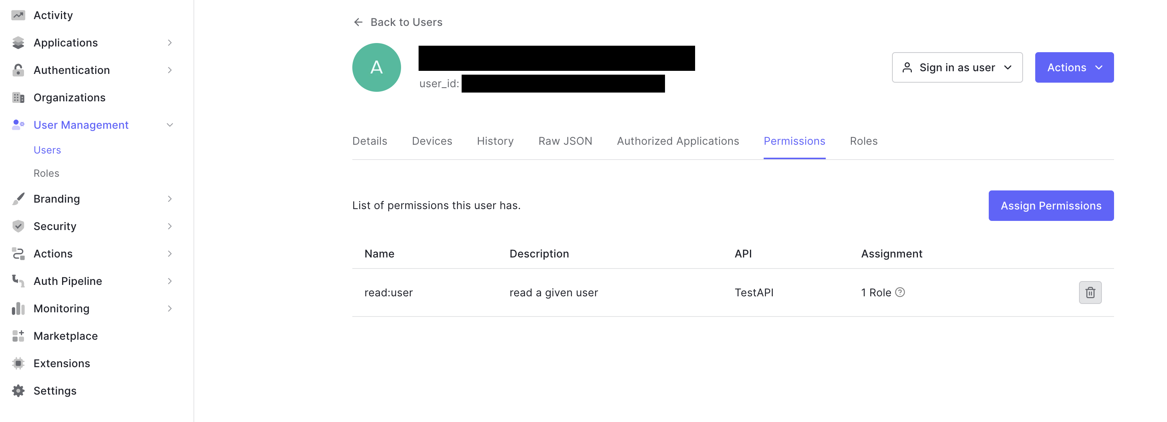Click the Organizations icon in sidebar

18,97
